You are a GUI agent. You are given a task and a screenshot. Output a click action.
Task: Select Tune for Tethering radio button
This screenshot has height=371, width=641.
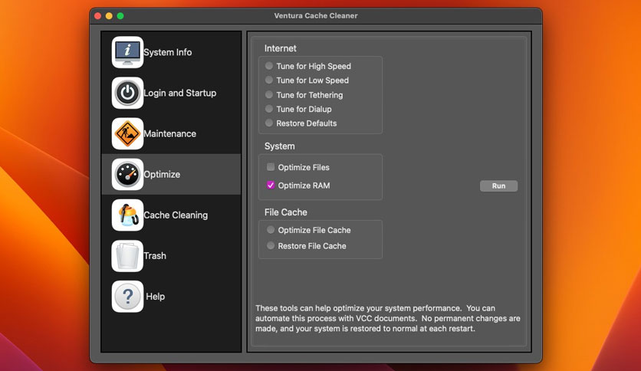[x=269, y=95]
